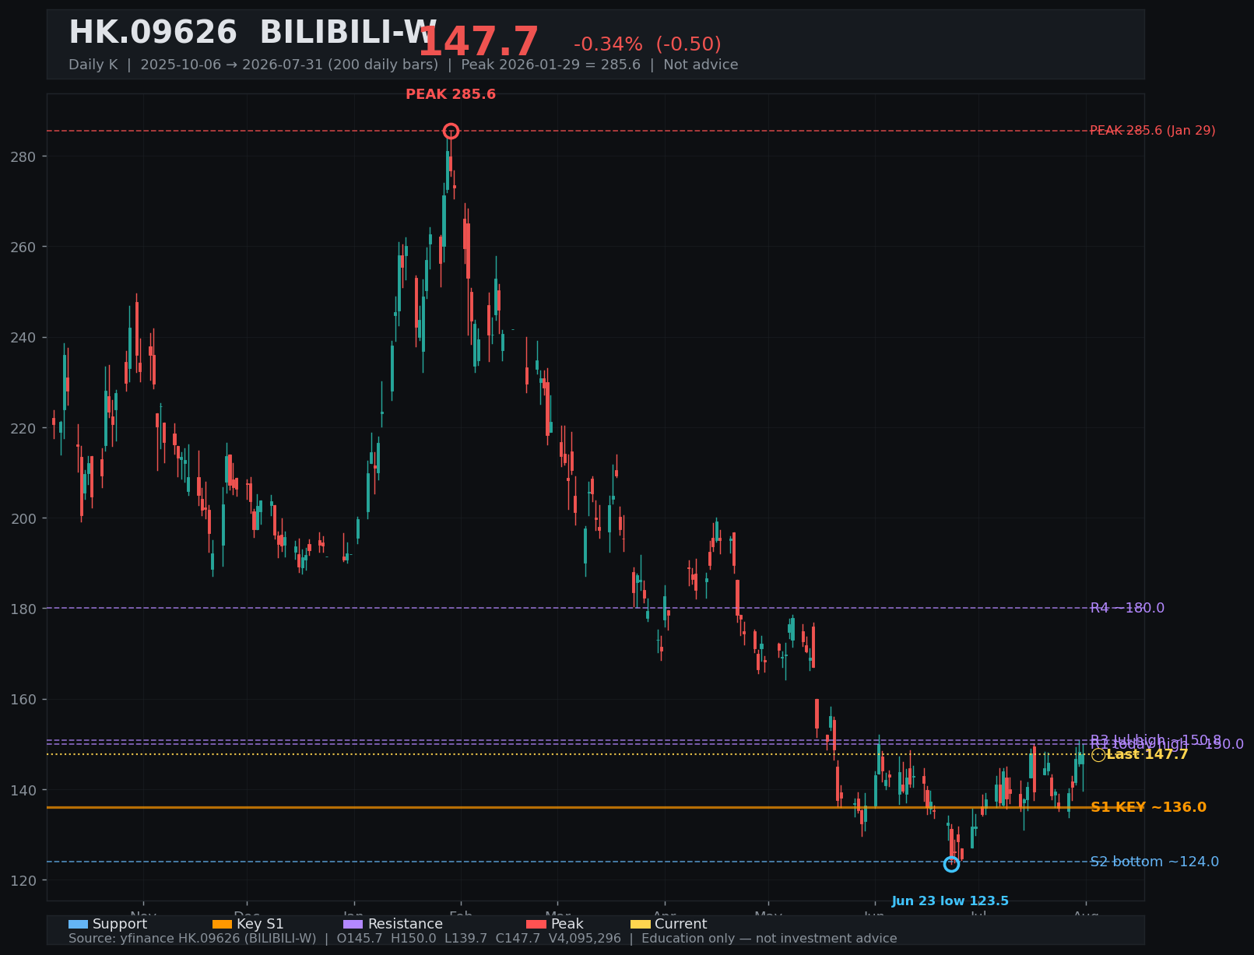Click the 'Last 147.7' price label
This screenshot has width=1254, height=955.
tap(1147, 755)
